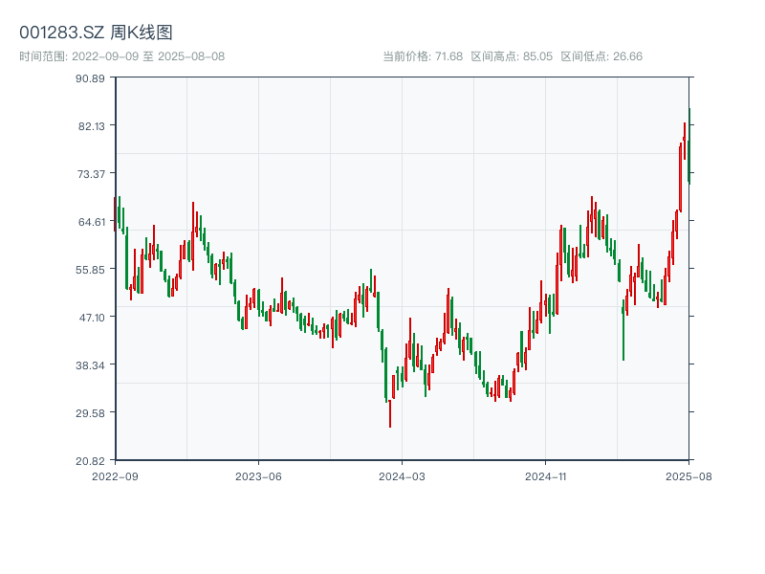Click y-axis label 55.85
Viewport: 765px width, 574px height.
pyautogui.click(x=90, y=270)
